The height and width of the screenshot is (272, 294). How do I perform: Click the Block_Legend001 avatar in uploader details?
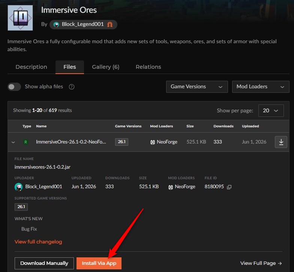pos(19,187)
